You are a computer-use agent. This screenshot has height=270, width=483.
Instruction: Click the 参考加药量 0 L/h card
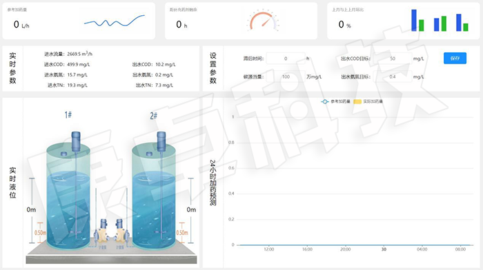79,21
